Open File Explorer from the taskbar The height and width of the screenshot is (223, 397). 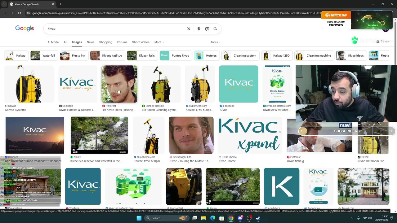(204, 218)
